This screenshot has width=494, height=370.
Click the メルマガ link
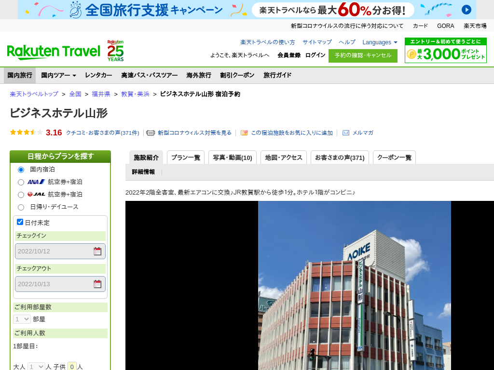tap(363, 133)
